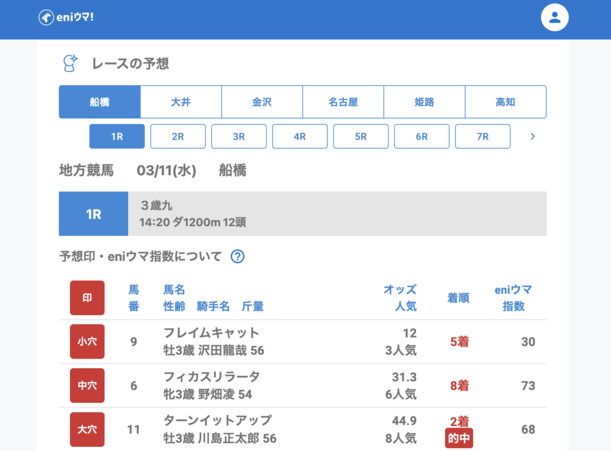The width and height of the screenshot is (611, 451).
Task: Click the red 印 column header
Action: 87,298
